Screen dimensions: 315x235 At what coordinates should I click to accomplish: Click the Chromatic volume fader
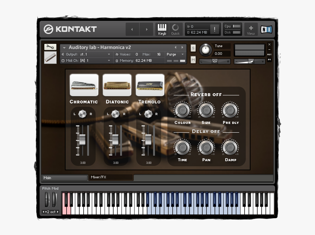tap(82, 140)
